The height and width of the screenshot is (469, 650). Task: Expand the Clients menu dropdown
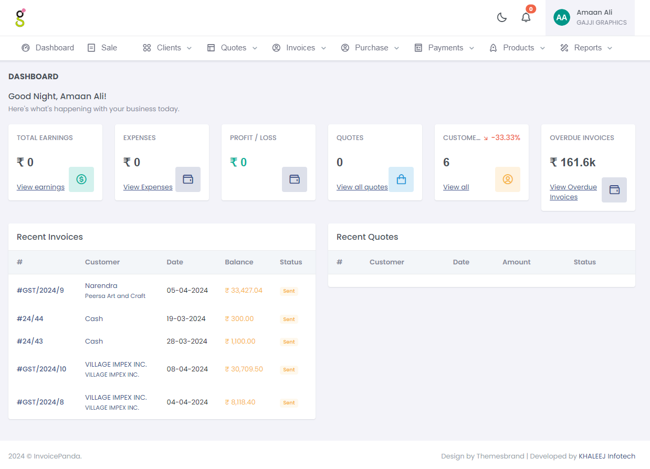click(167, 48)
